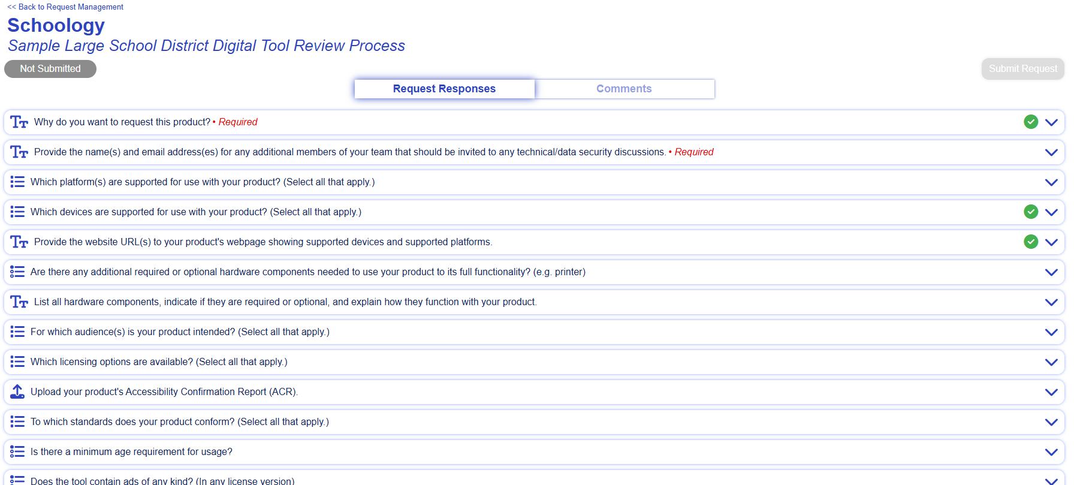
Task: Click 'Which devices are supported' question text
Action: tap(196, 212)
